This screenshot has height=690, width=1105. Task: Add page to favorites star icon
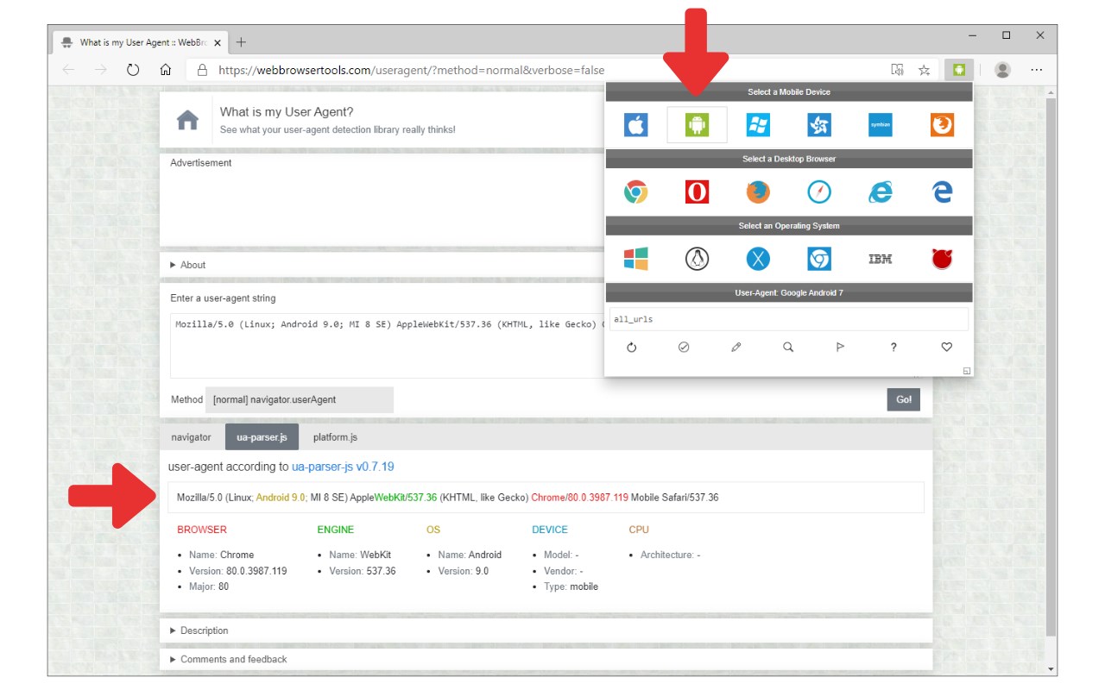pyautogui.click(x=924, y=70)
